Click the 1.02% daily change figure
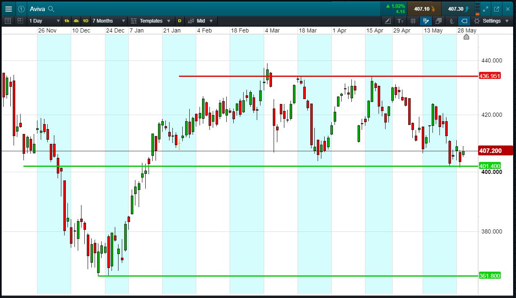The width and height of the screenshot is (516, 298). pos(398,6)
